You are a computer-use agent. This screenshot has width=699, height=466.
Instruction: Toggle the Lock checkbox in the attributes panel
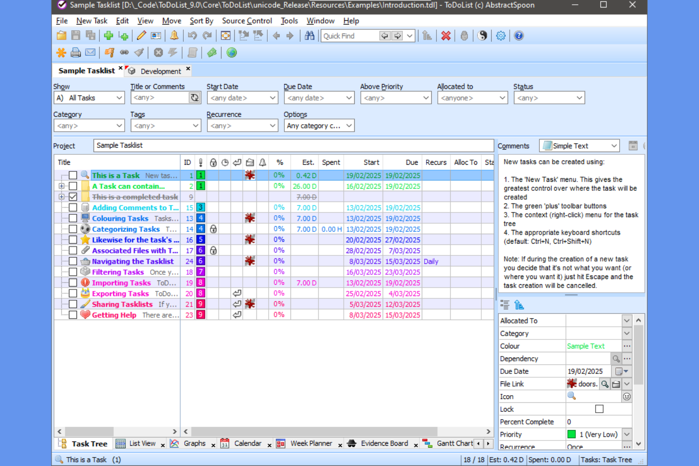coord(599,409)
